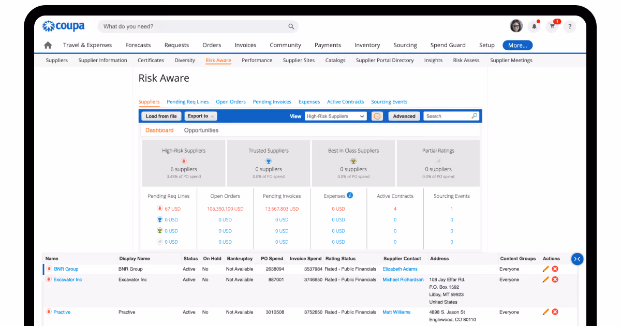
Task: Click the Best in Class trophy icon
Action: pyautogui.click(x=353, y=161)
